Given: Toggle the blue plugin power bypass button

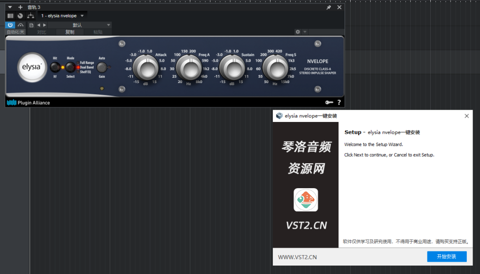Looking at the screenshot, I should coord(9,25).
